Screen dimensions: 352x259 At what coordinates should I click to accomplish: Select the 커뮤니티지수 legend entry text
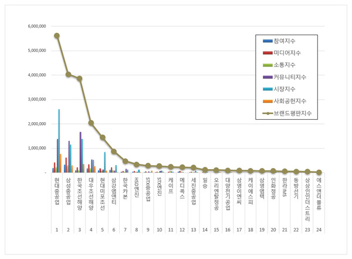[293, 76]
